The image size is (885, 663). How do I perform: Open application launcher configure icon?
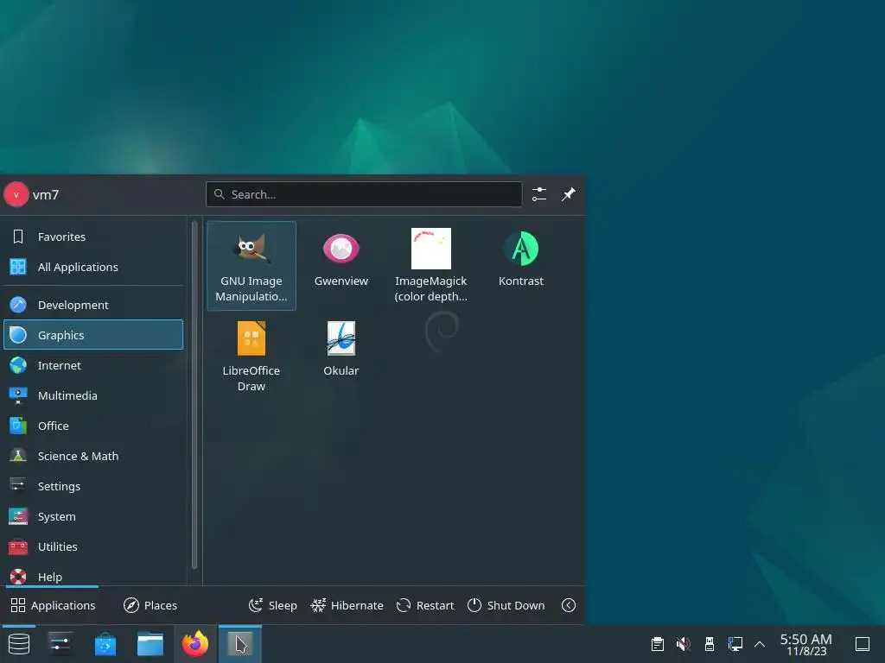tap(539, 194)
